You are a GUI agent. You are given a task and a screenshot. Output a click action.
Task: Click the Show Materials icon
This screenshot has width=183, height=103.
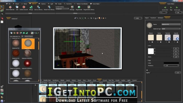pyautogui.click(x=10, y=7)
